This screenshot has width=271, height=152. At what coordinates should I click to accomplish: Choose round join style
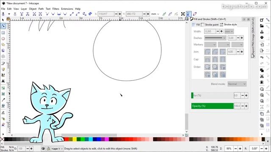tap(215, 52)
